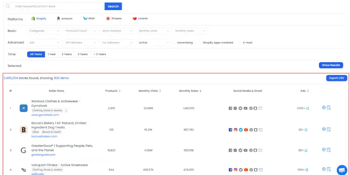Screen dimensions: 350x175
Task: Click the magnifier icon in search bar
Action: pos(8,6)
